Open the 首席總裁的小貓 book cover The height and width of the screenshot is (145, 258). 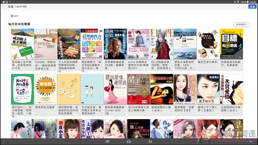click(162, 89)
